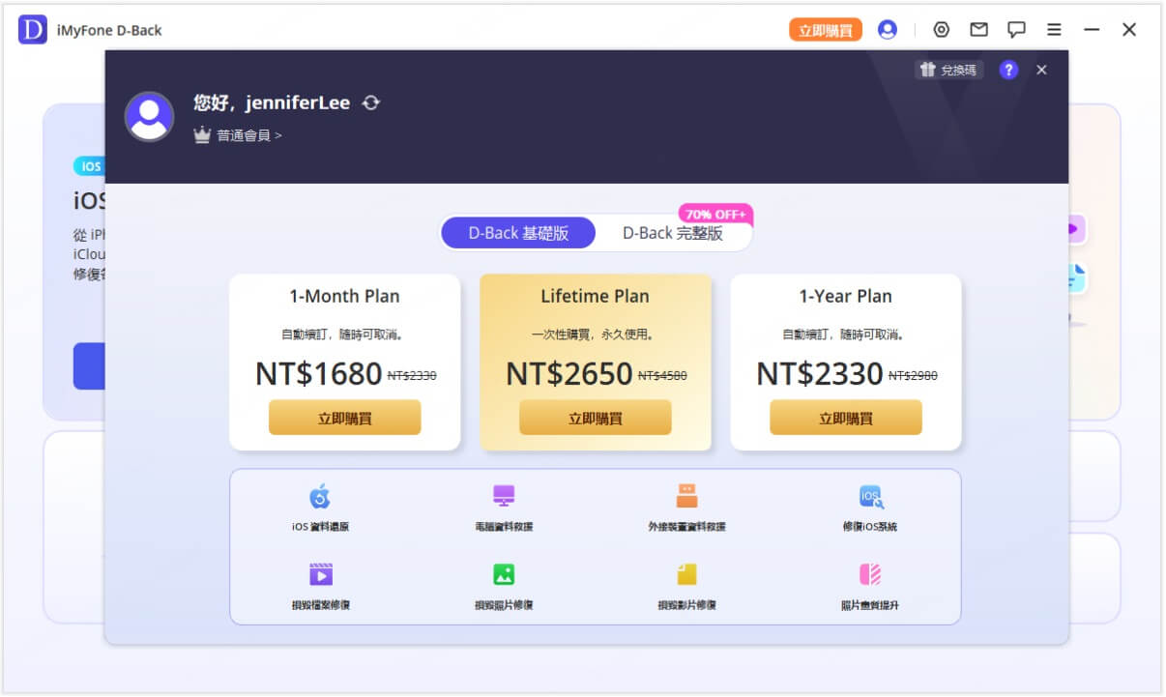This screenshot has width=1166, height=697.
Task: Click the large user avatar in dialog
Action: tap(149, 117)
